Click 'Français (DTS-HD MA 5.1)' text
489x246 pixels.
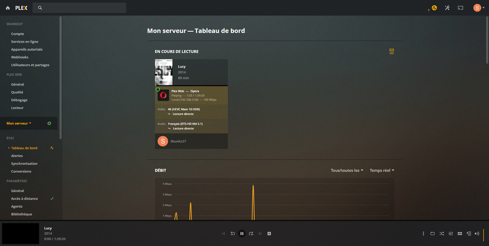pyautogui.click(x=185, y=123)
